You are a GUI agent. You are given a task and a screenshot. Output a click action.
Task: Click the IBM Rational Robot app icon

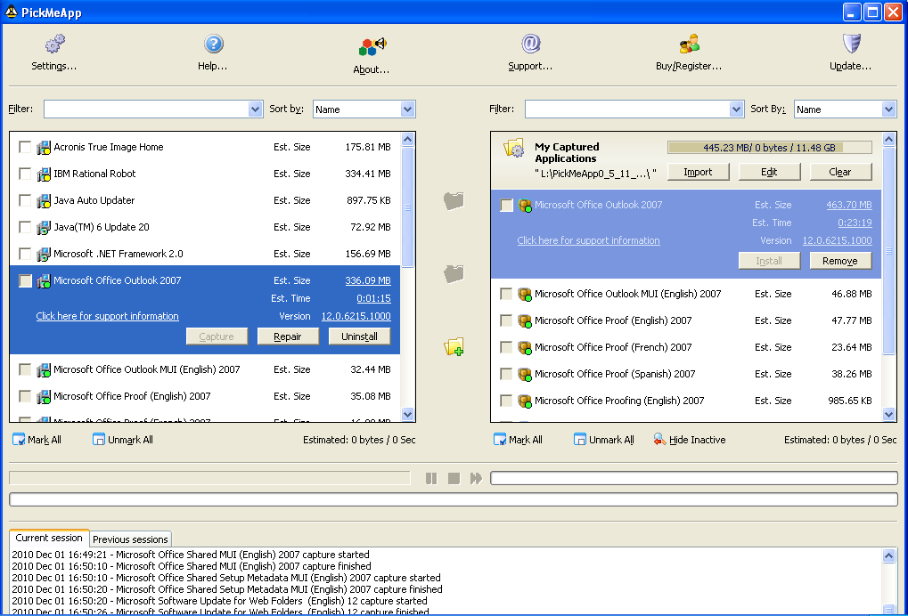(x=44, y=174)
